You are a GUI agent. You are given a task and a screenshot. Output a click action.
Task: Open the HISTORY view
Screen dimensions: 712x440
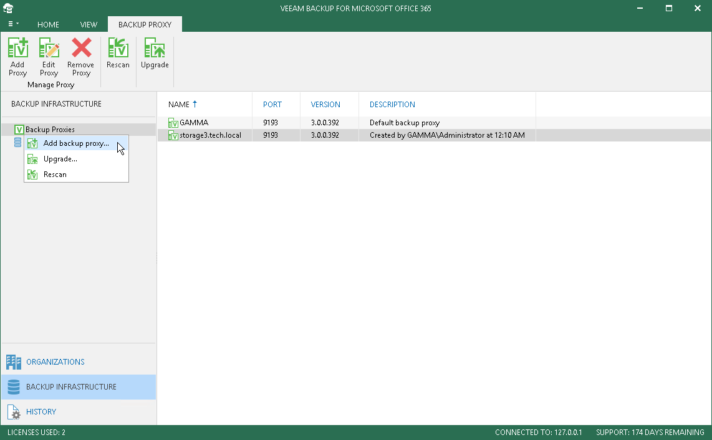(78, 412)
